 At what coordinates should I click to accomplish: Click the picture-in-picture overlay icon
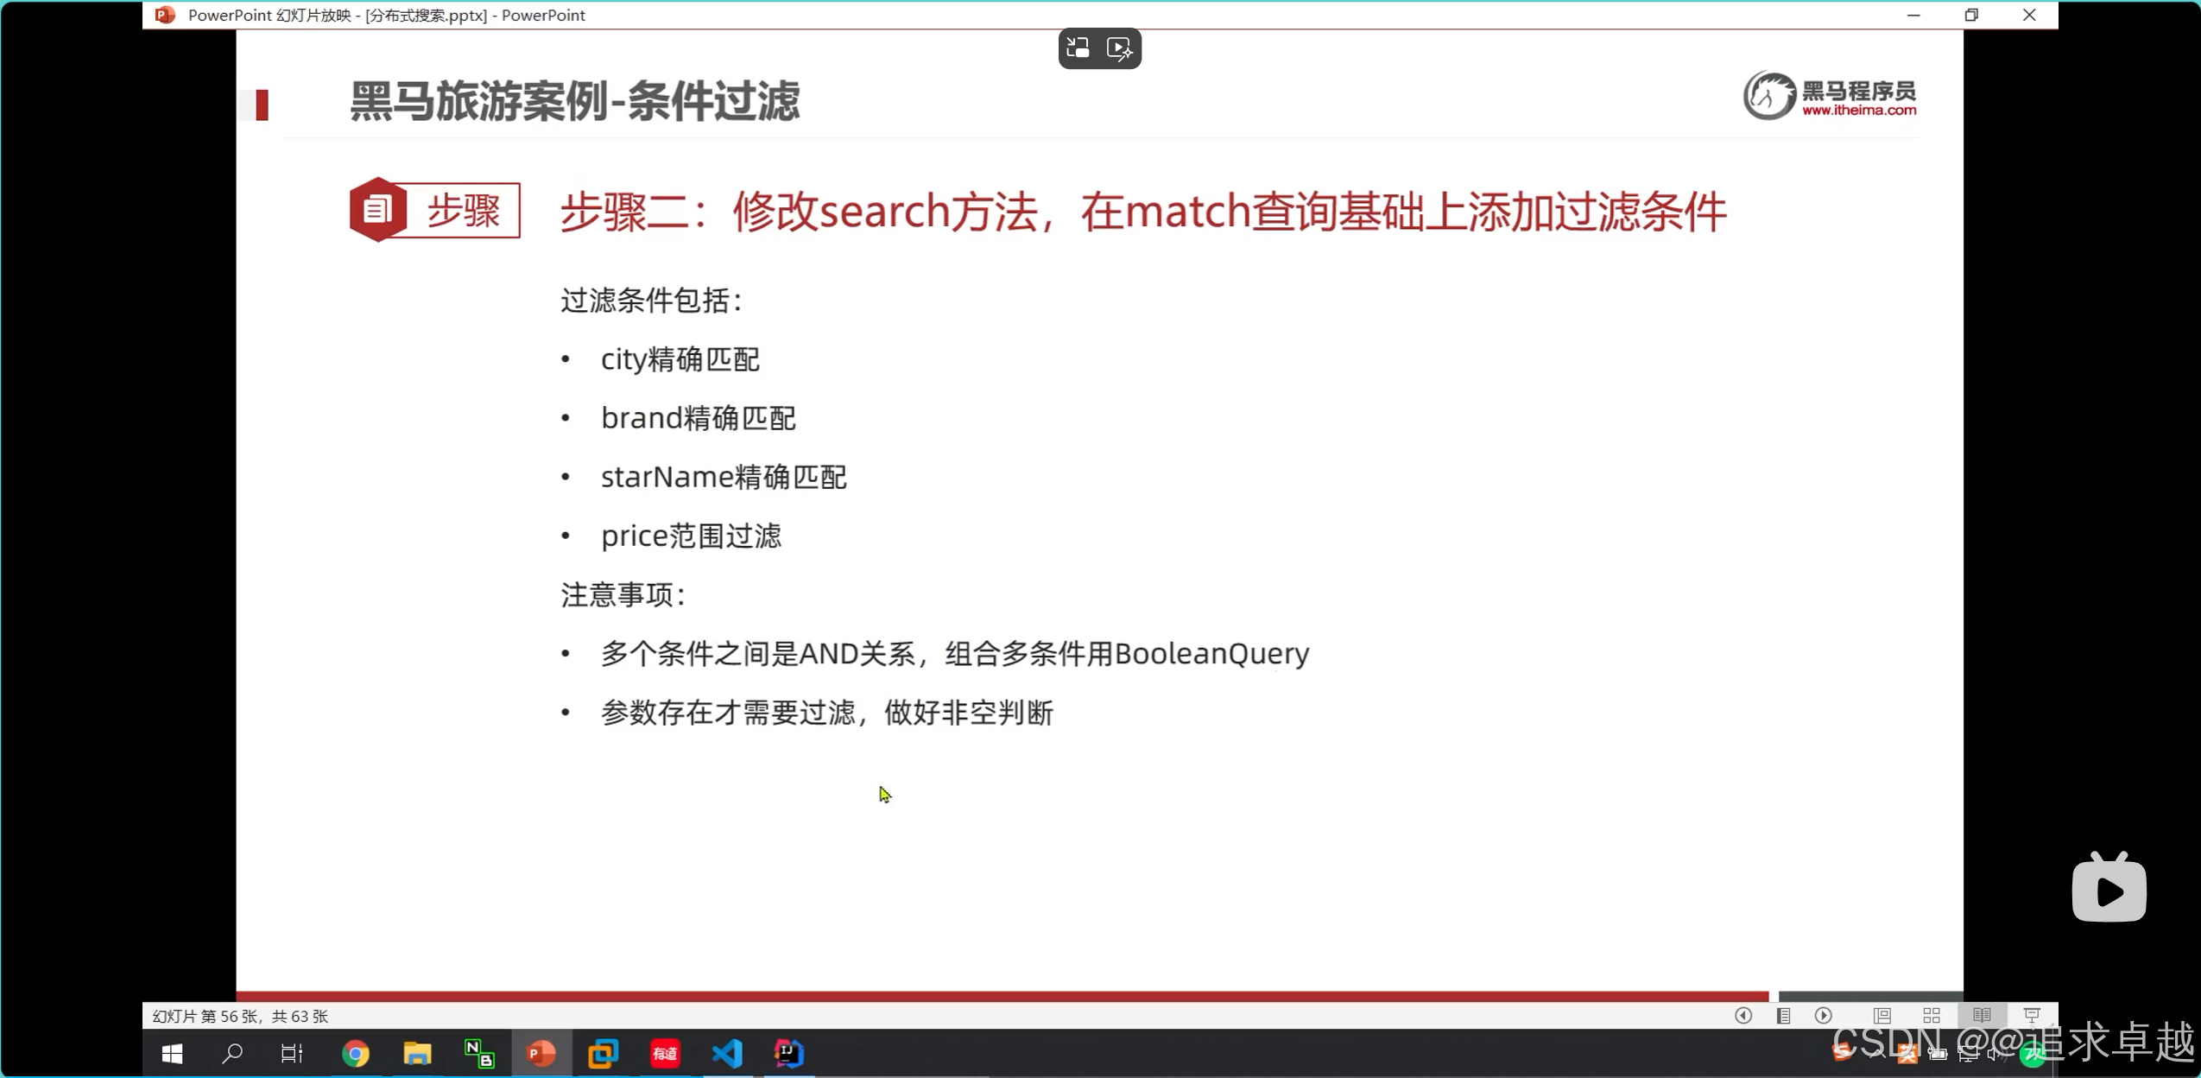pyautogui.click(x=1078, y=48)
